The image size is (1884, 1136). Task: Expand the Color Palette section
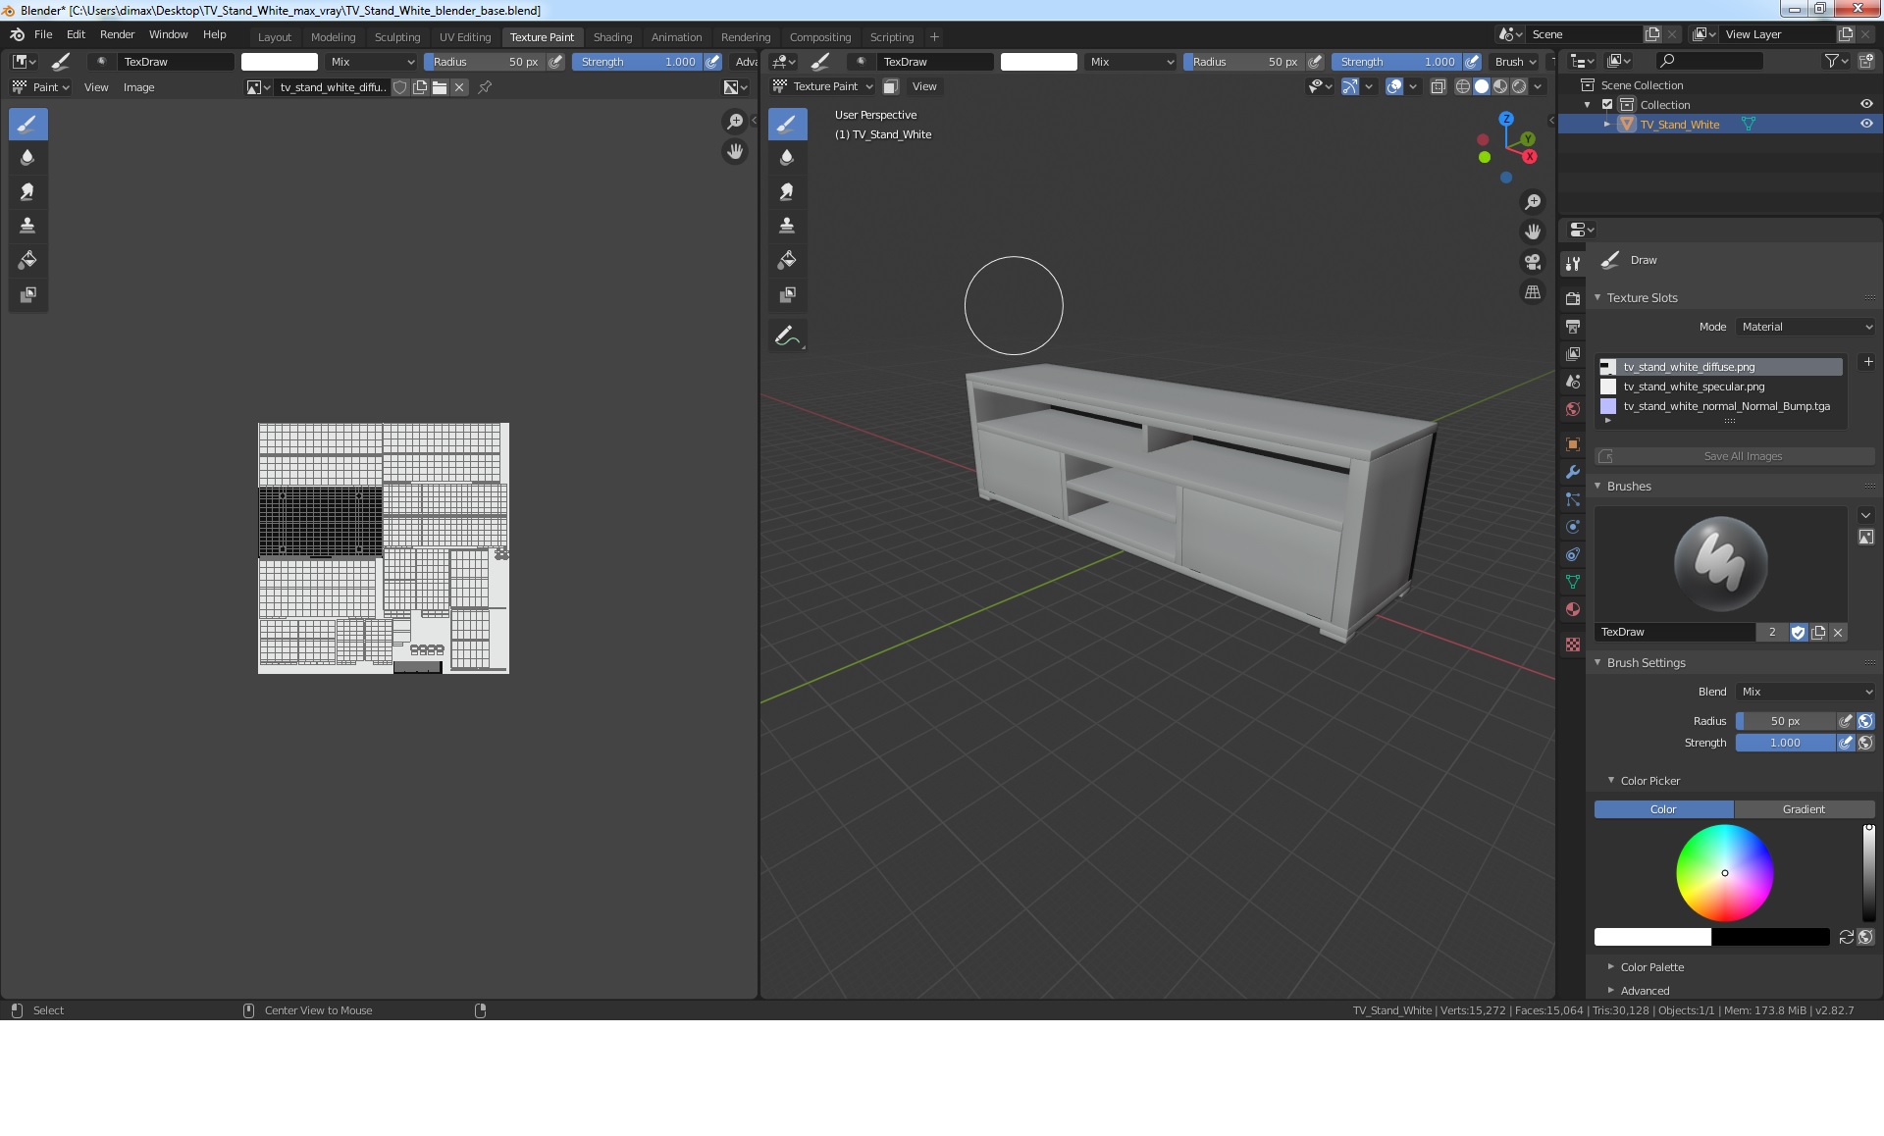point(1651,967)
